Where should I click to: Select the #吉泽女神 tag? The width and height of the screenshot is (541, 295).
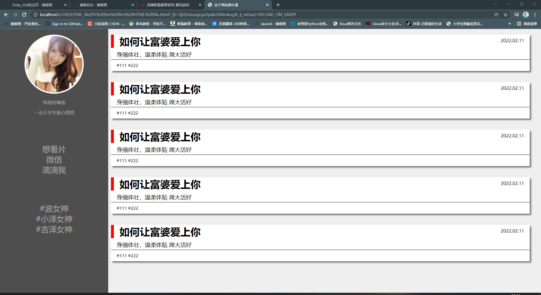click(x=54, y=229)
